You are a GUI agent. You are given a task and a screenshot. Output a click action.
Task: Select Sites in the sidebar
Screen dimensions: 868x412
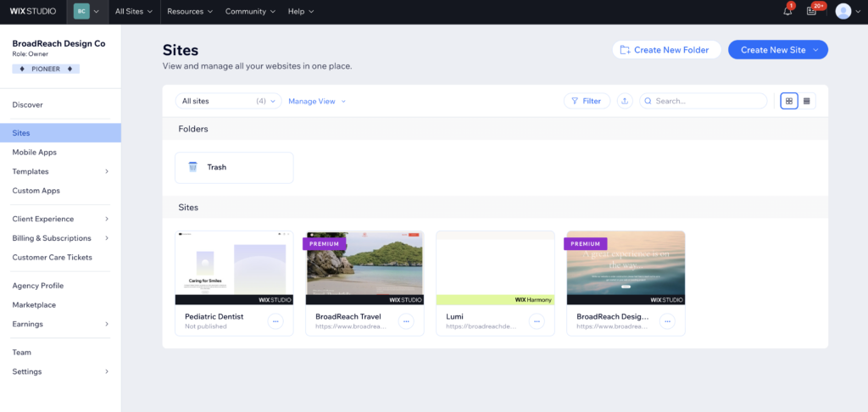coord(60,133)
